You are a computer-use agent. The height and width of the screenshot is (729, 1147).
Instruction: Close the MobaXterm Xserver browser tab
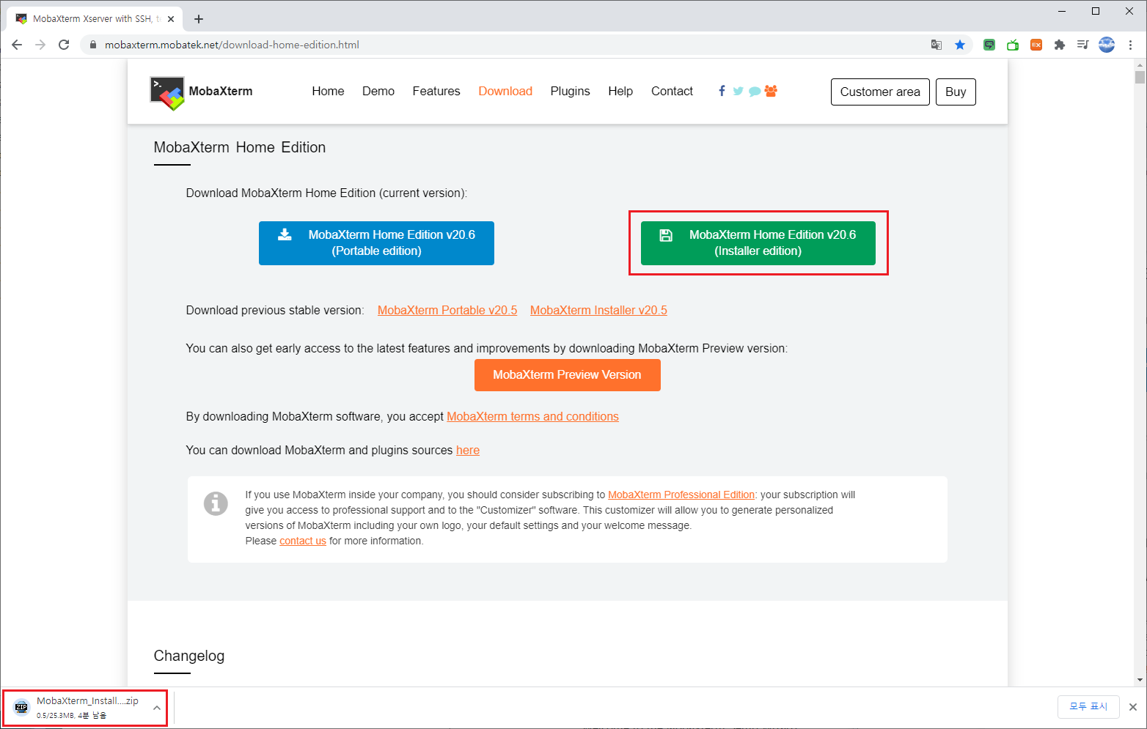(x=171, y=19)
